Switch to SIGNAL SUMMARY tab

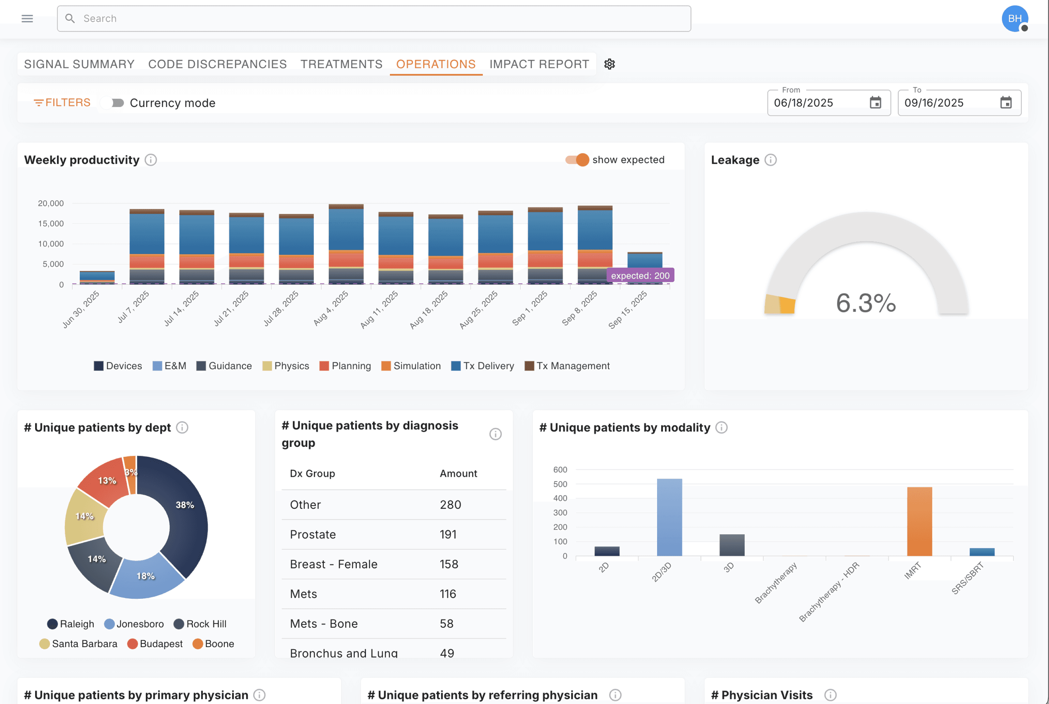79,64
